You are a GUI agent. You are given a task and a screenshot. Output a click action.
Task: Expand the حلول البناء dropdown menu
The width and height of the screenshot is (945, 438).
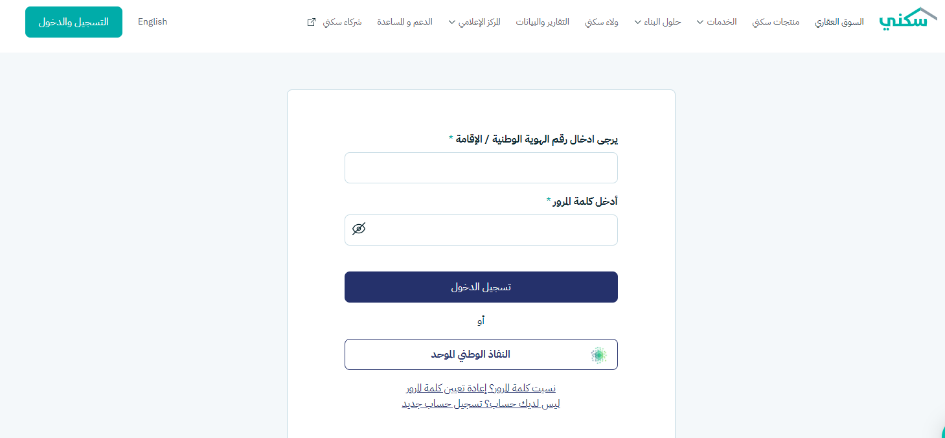click(x=657, y=22)
